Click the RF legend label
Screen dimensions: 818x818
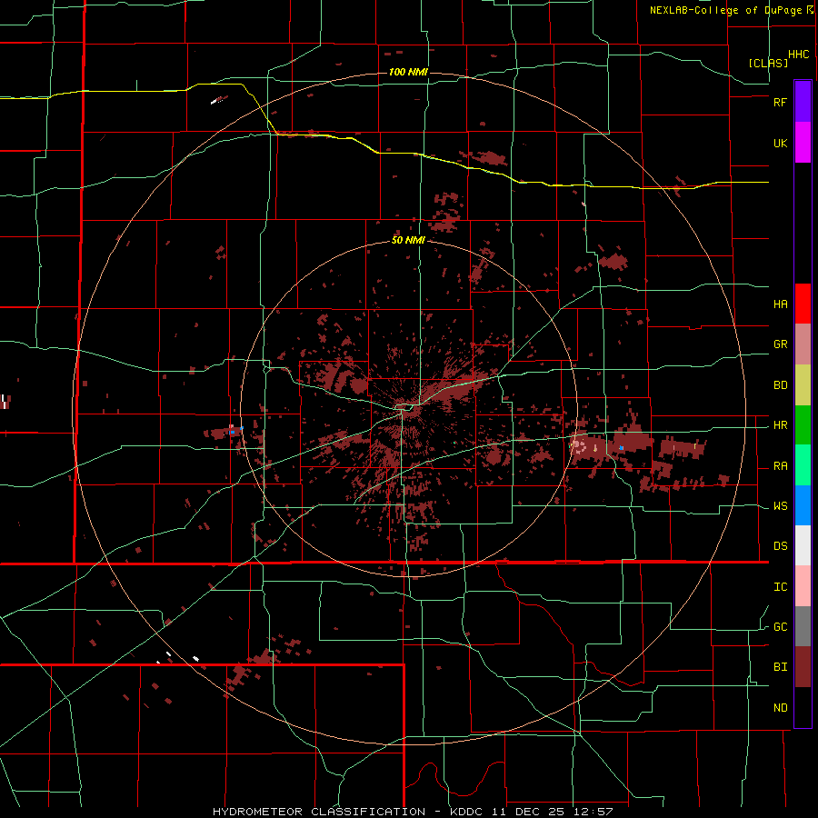click(x=780, y=102)
